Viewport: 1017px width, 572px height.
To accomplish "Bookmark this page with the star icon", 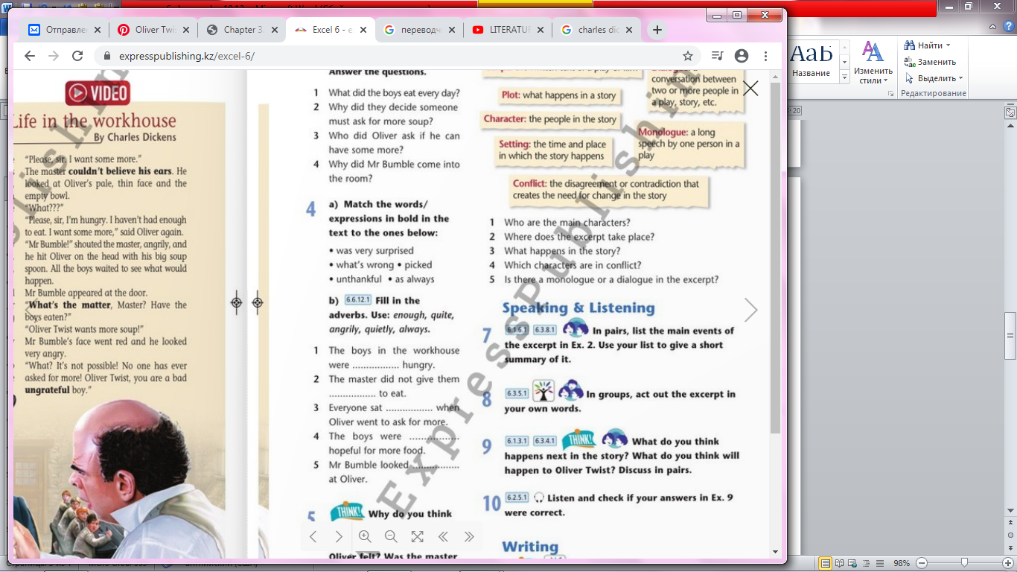I will [688, 56].
